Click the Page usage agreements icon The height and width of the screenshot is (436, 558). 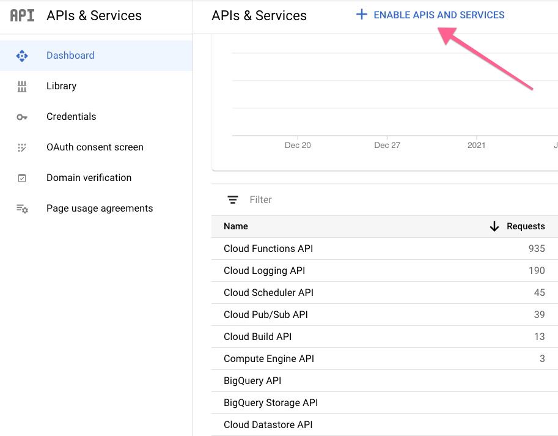pyautogui.click(x=22, y=209)
